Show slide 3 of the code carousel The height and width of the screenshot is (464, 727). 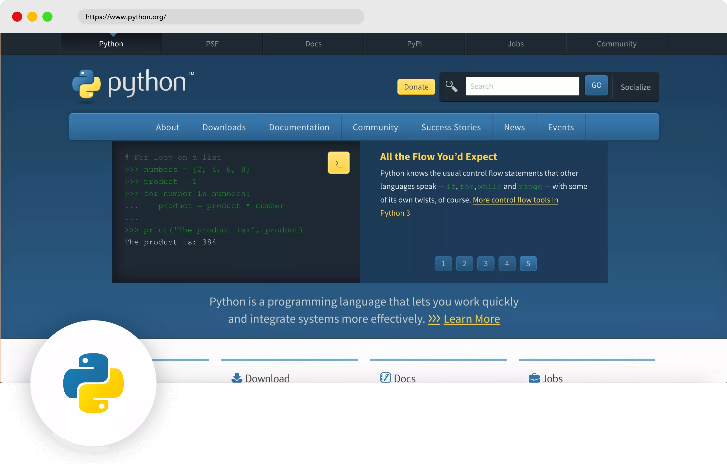(486, 263)
